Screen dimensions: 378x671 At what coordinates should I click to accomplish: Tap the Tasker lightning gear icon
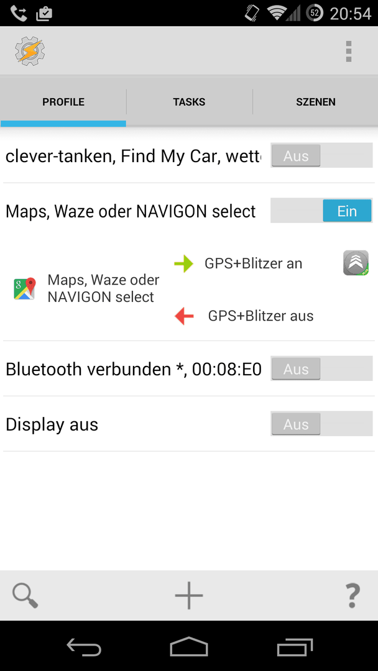(x=30, y=51)
